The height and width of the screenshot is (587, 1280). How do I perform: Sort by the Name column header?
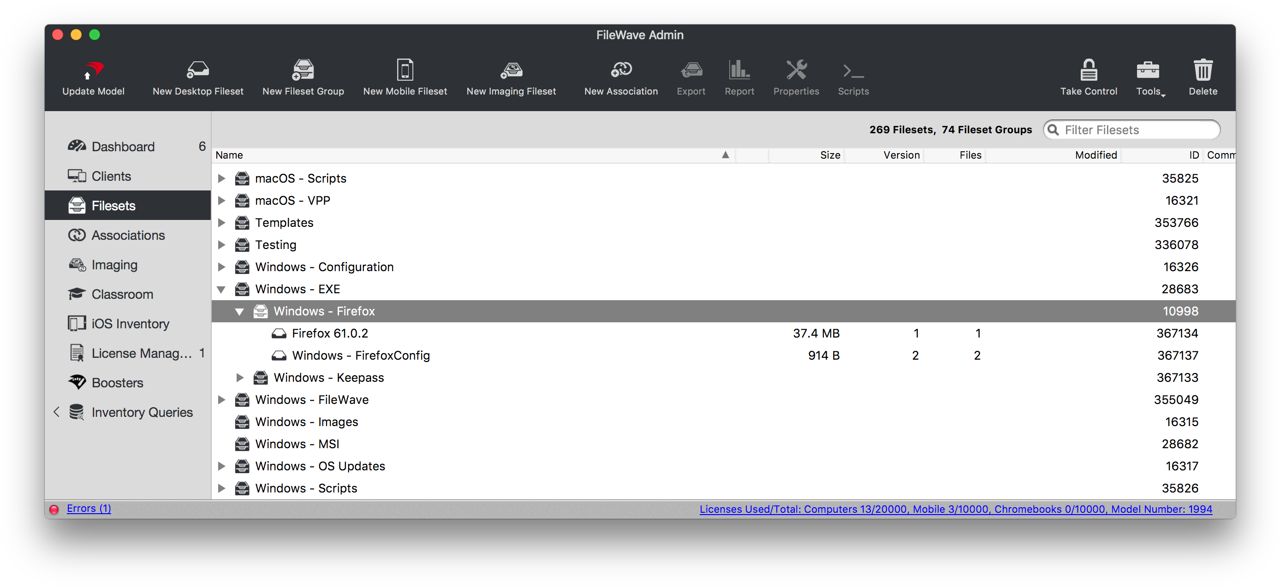pos(474,155)
